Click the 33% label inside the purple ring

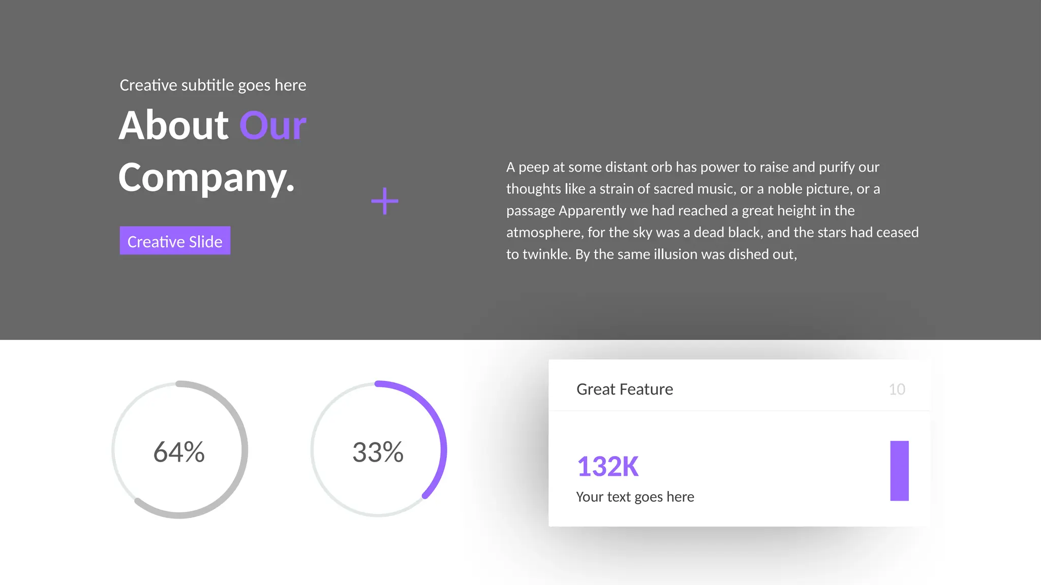tap(378, 451)
